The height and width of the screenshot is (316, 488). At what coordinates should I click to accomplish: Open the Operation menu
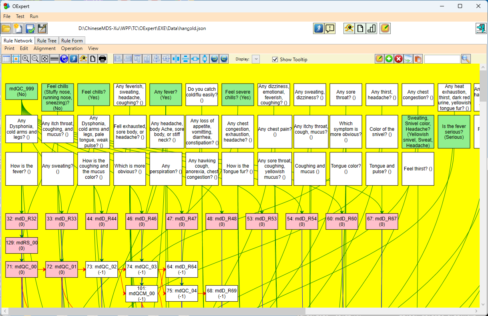(72, 48)
